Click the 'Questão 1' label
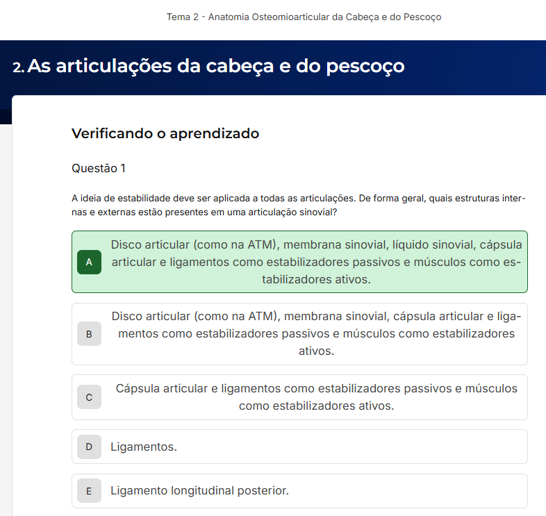This screenshot has height=516, width=546. [x=99, y=168]
